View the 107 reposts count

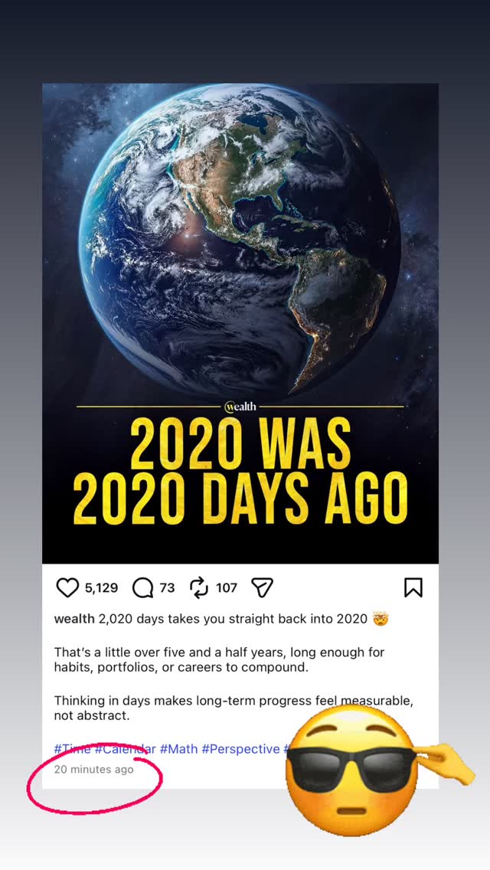tap(227, 588)
